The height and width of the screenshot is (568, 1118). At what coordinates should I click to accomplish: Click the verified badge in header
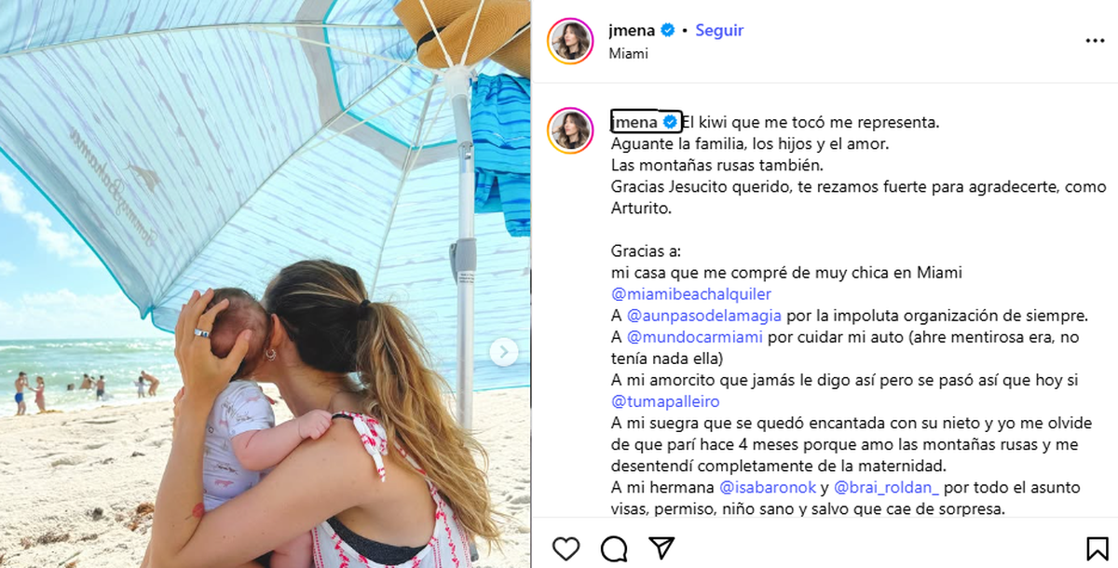[667, 31]
